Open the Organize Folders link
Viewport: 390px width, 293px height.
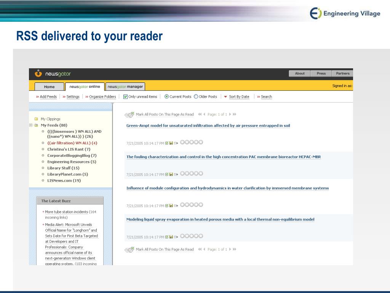[x=102, y=97]
